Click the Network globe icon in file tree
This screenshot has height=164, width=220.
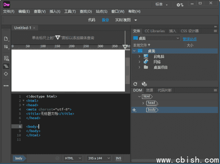pos(146,62)
